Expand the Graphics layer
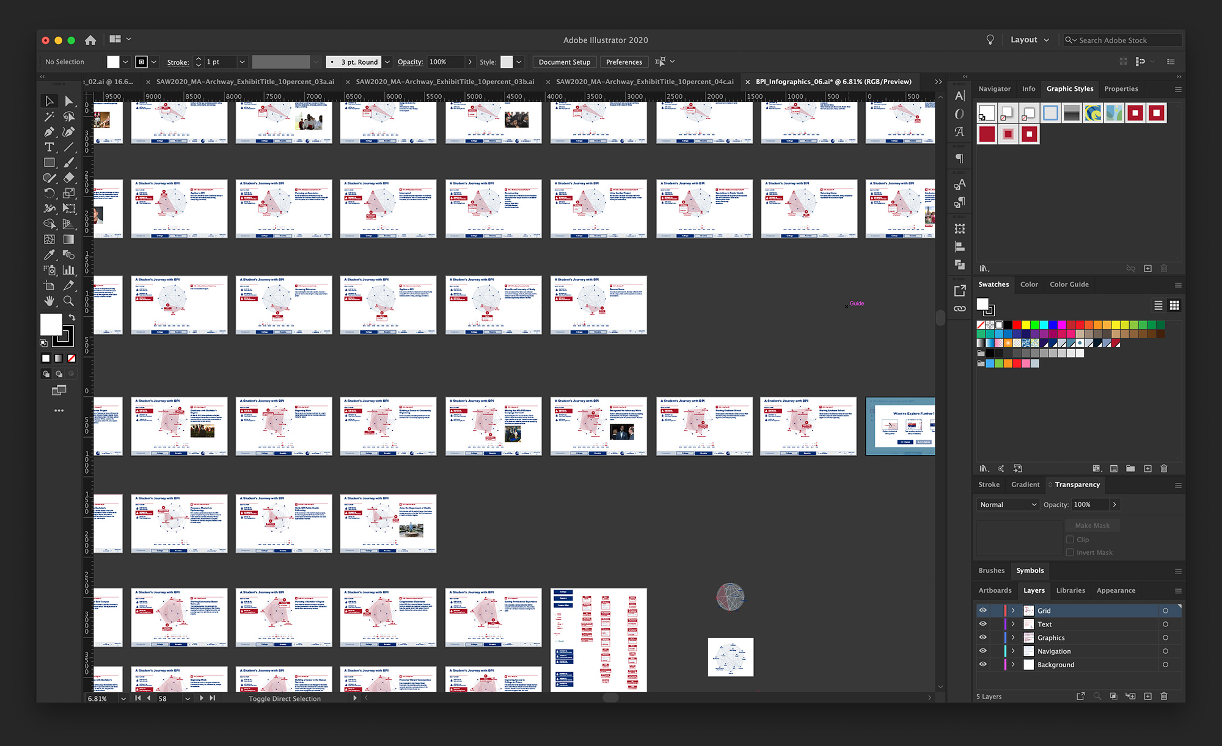 (x=1012, y=637)
